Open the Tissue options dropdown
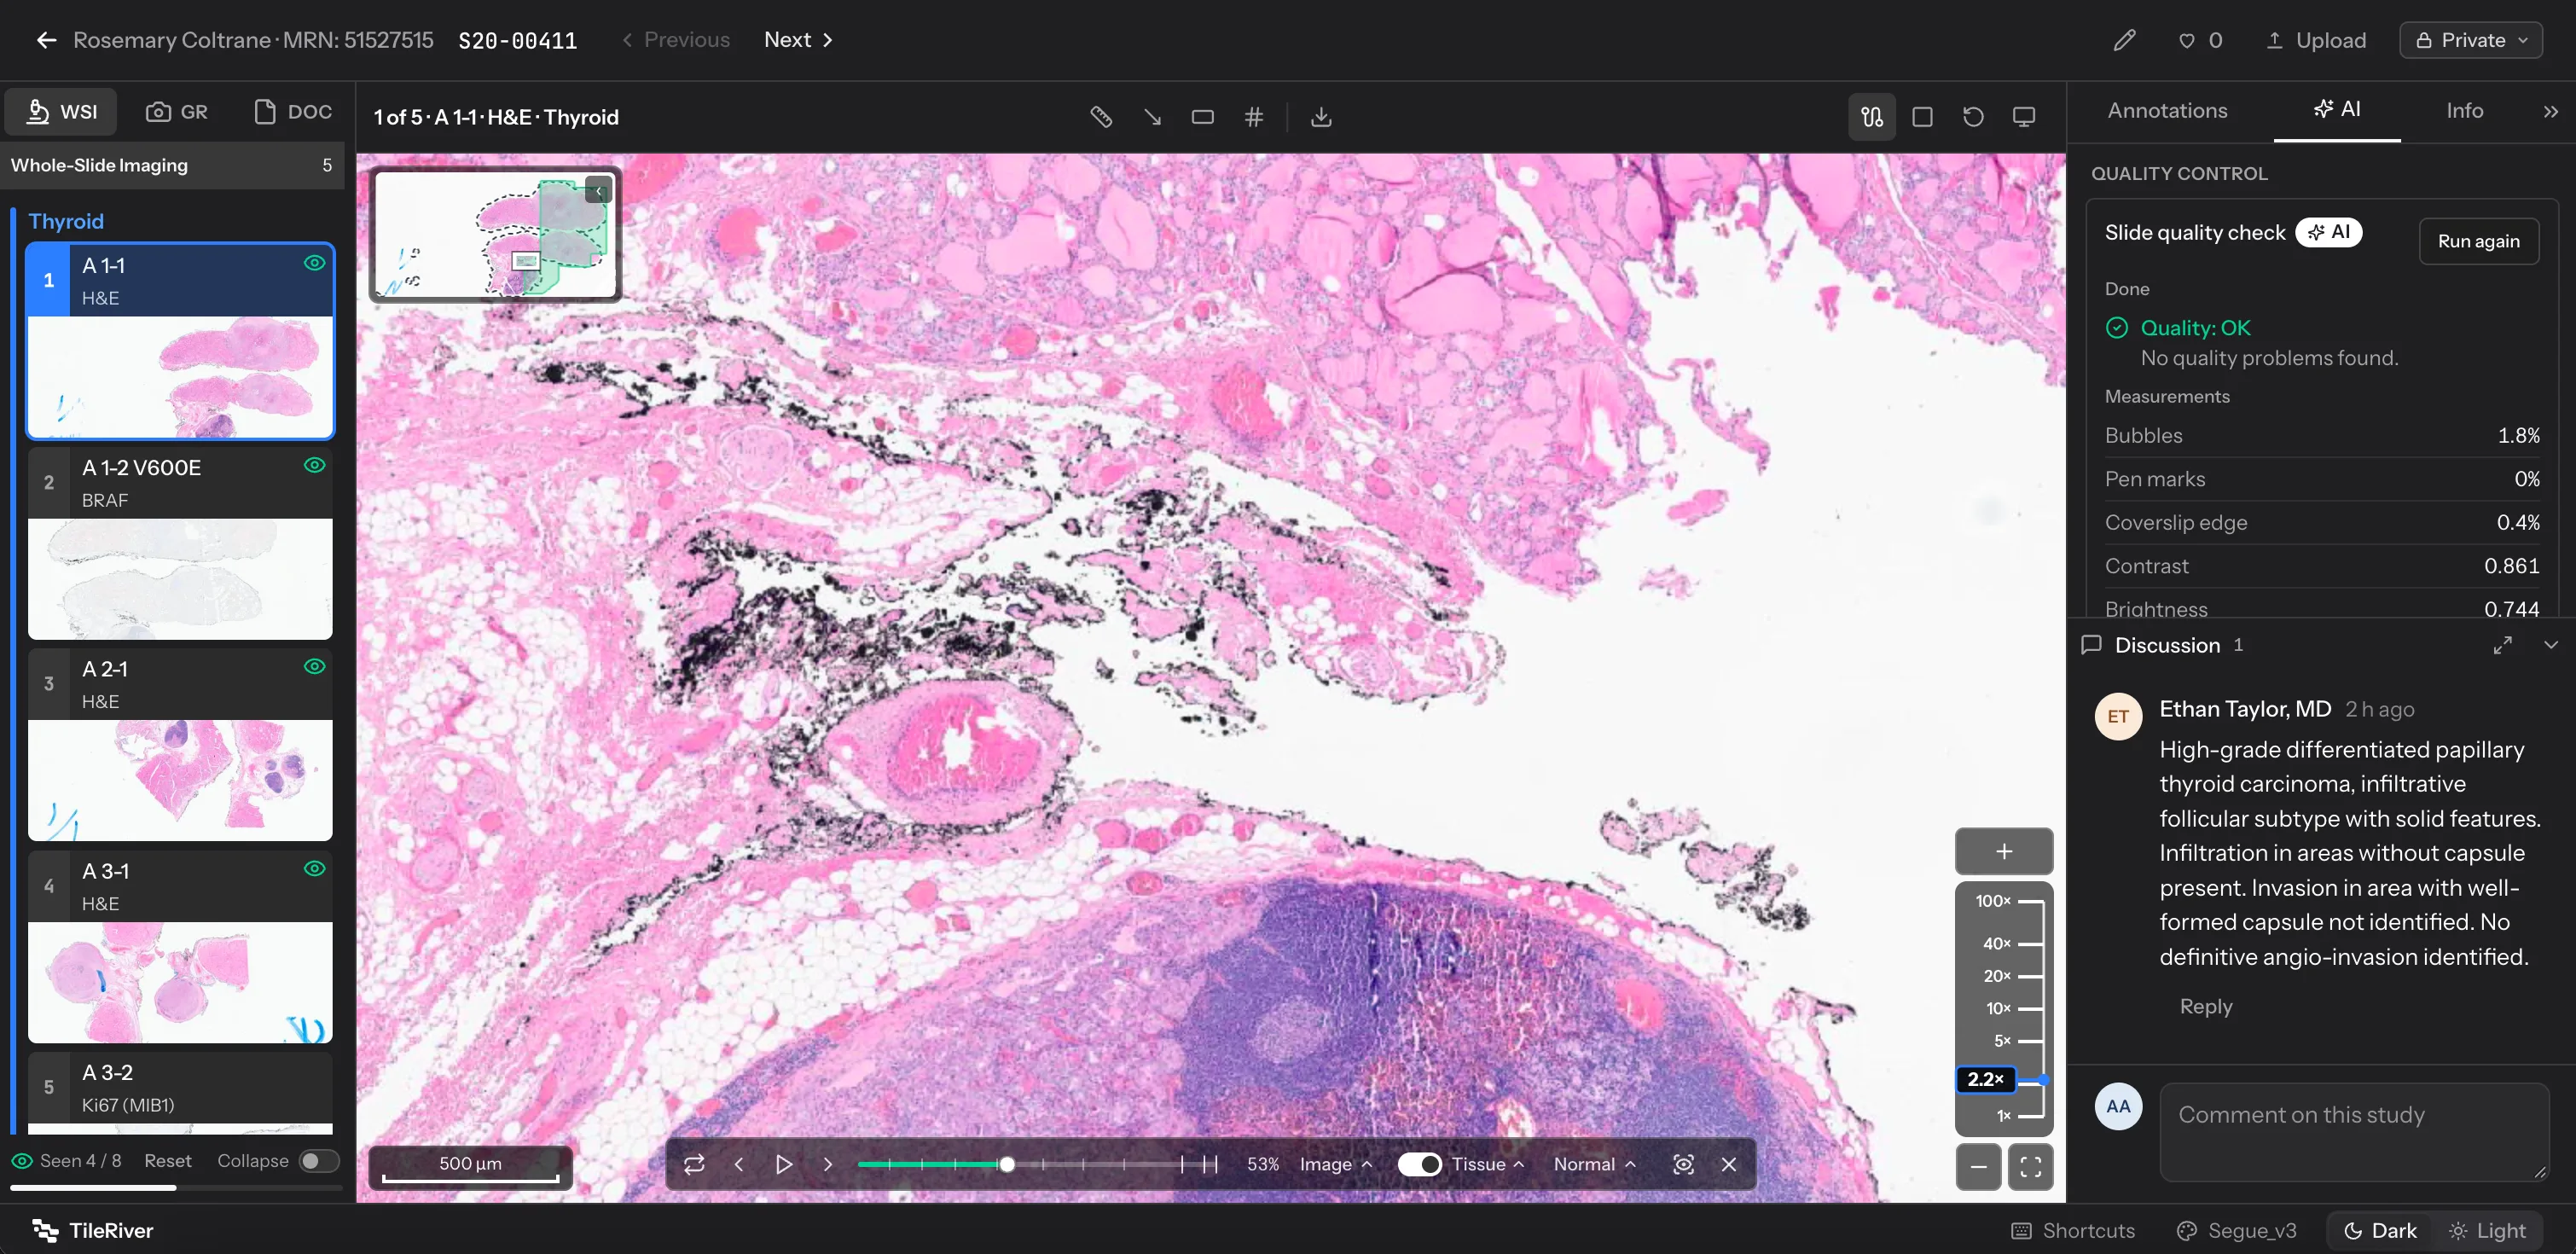Screen dimensions: 2576x1254 tap(1488, 1164)
